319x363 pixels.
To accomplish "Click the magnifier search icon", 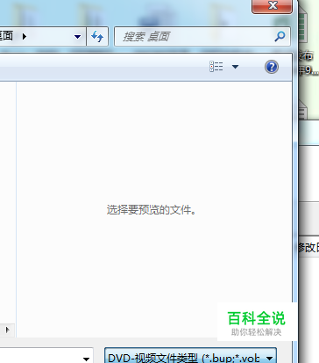I will pos(280,36).
